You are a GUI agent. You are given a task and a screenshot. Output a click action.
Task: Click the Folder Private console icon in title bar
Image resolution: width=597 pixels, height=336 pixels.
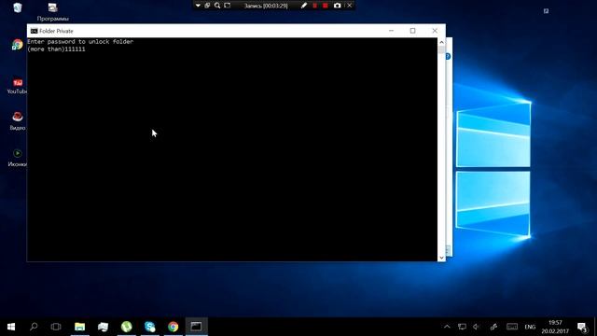tap(34, 31)
